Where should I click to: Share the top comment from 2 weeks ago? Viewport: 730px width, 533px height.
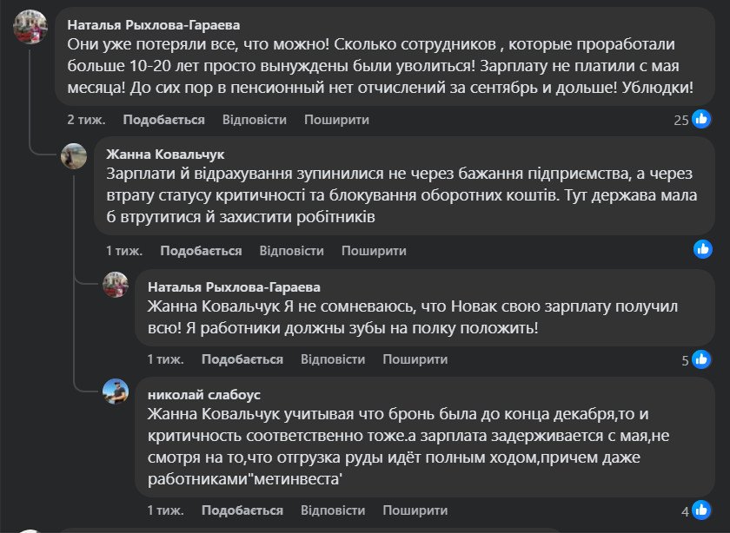tap(336, 120)
